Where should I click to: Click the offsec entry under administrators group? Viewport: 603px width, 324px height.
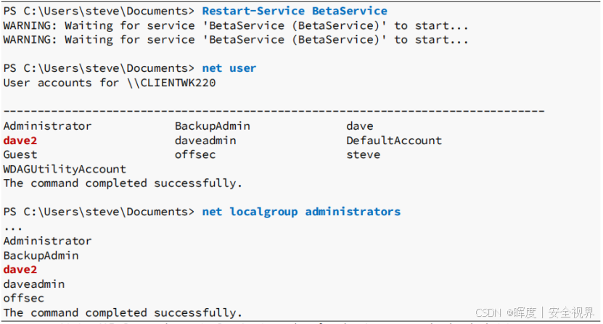pos(24,298)
